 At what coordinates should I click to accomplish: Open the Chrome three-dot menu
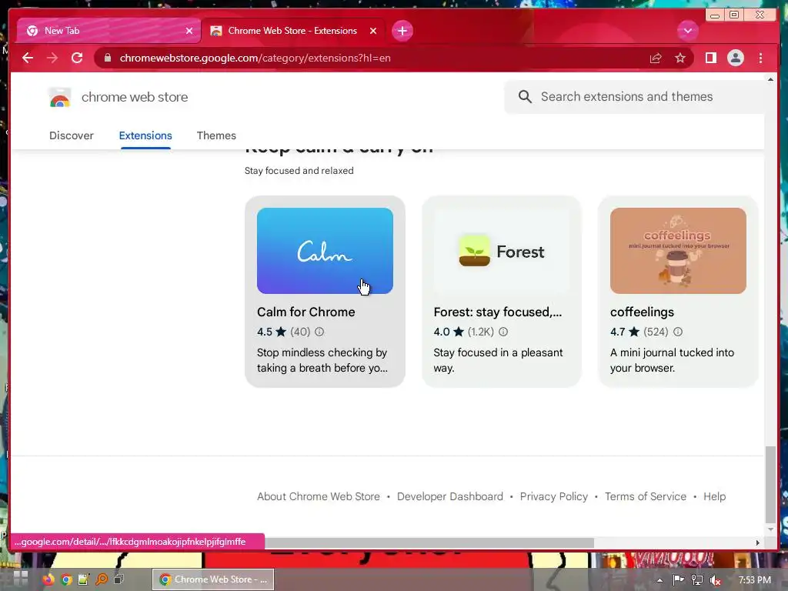click(x=760, y=58)
